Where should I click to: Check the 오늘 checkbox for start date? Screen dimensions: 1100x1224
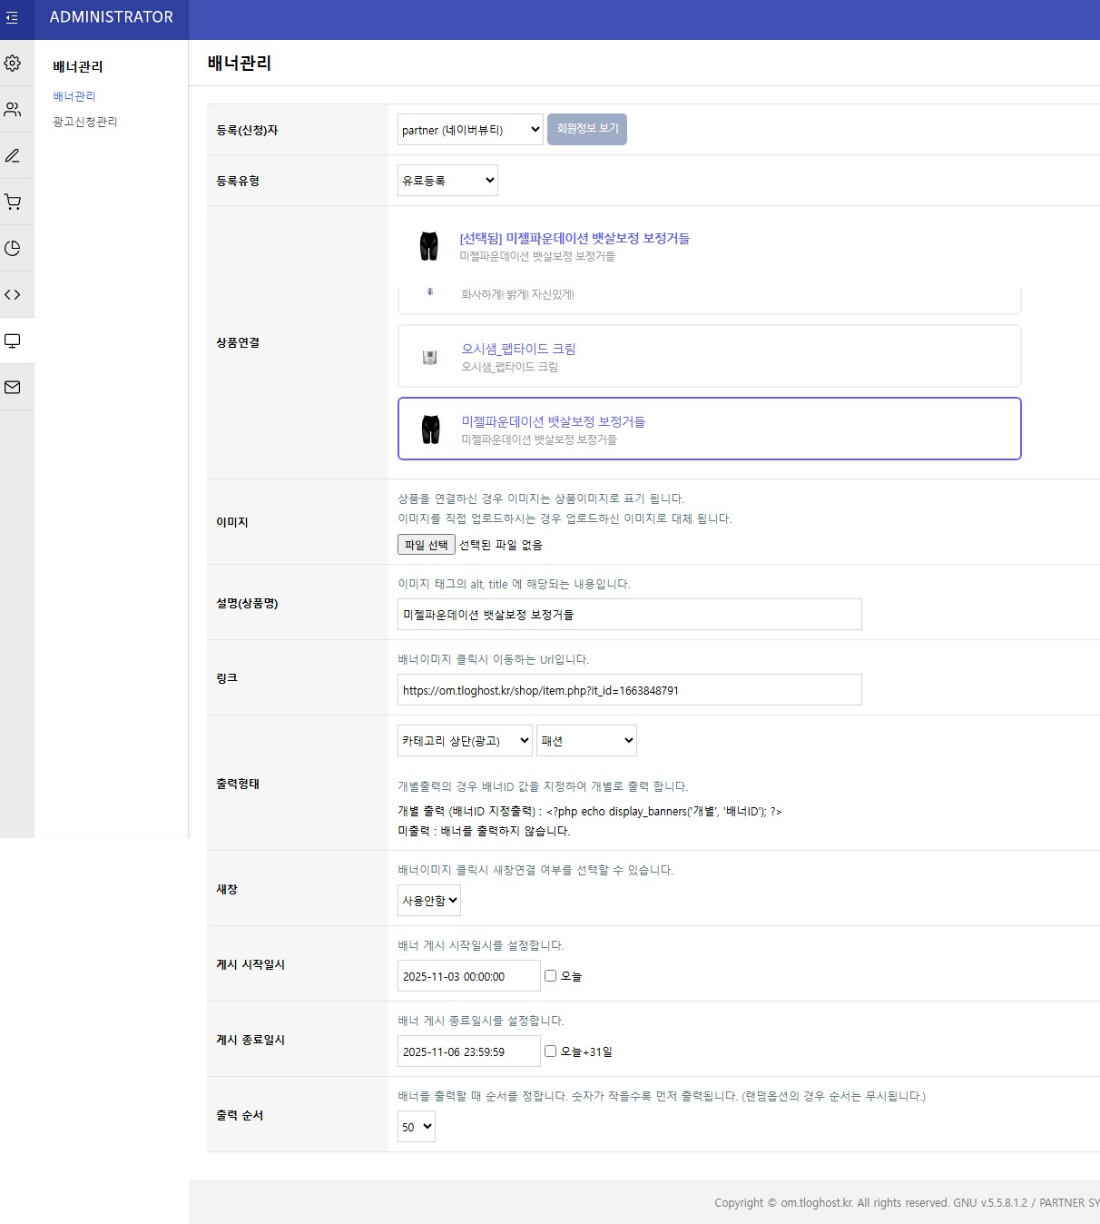(x=549, y=975)
